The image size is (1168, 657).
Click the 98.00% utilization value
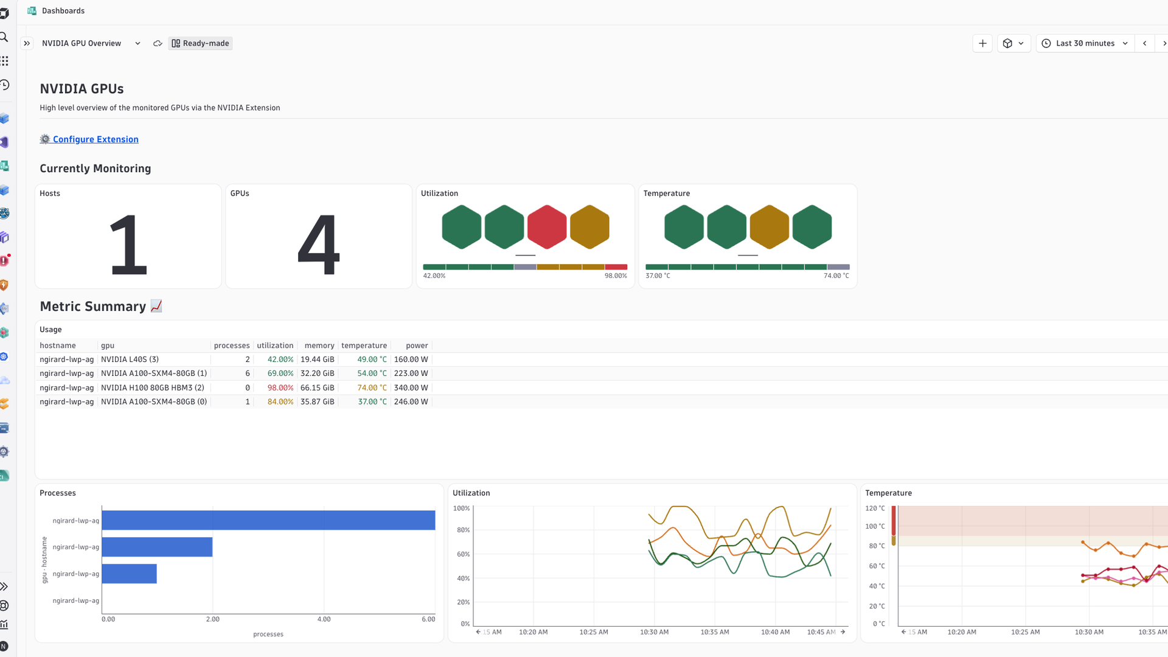click(280, 388)
